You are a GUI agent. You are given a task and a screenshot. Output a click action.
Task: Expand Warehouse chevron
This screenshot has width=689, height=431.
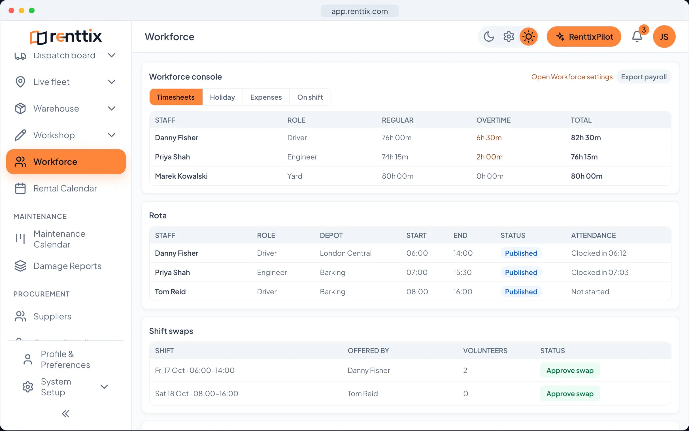112,108
